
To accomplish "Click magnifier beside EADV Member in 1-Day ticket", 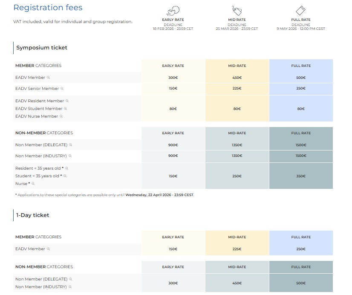I will (49, 249).
